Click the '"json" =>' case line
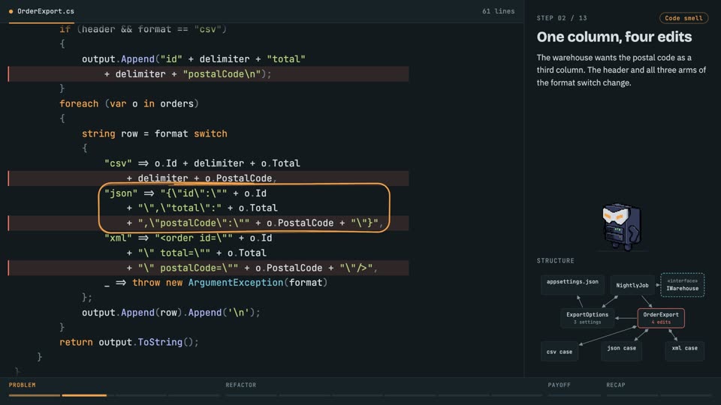721x405 pixels. coord(186,193)
